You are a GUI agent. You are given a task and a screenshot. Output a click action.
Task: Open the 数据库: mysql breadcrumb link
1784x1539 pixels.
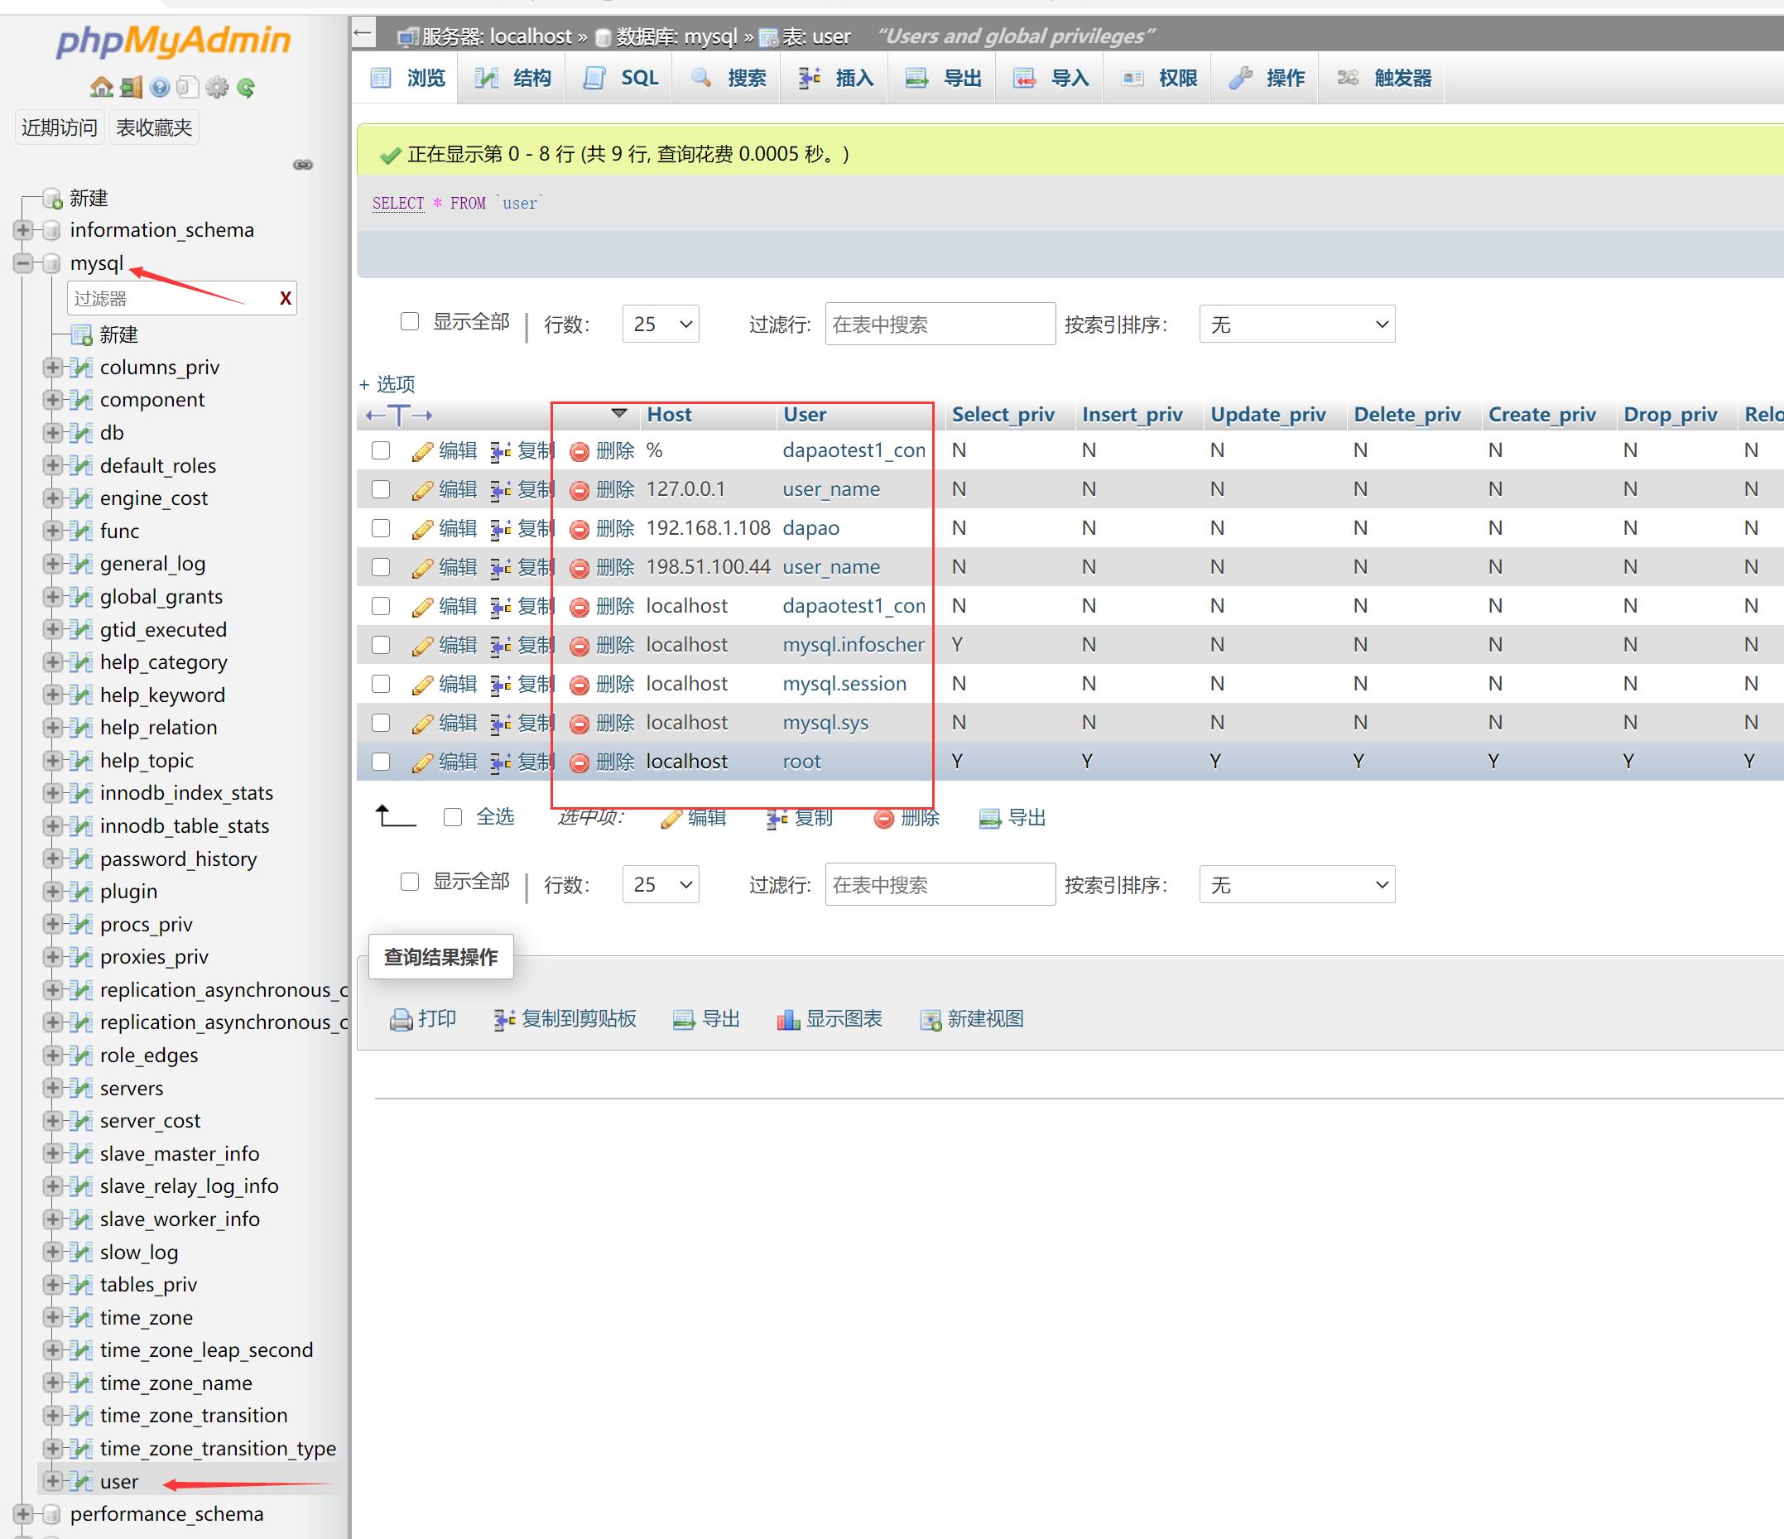(x=676, y=37)
